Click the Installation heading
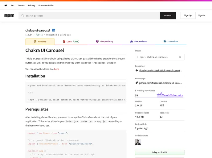Screen dimensions: 212x158 point(35,76)
